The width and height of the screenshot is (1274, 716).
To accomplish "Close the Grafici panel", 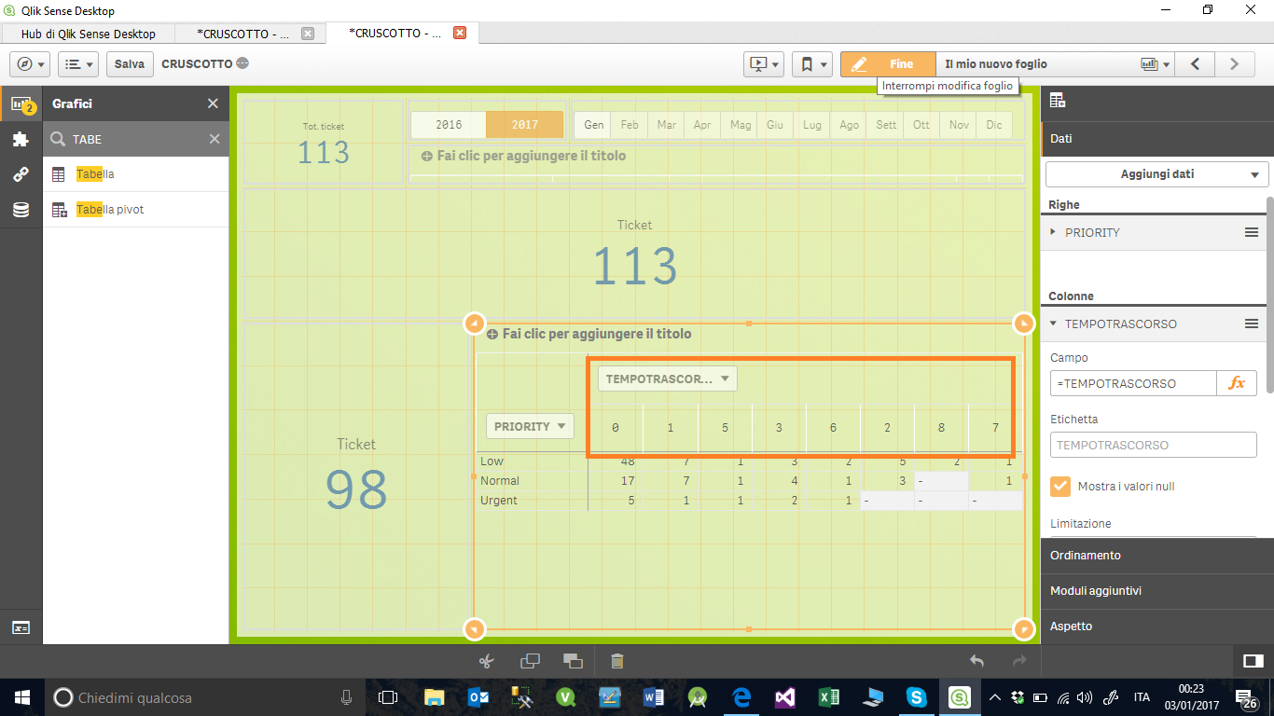I will point(213,104).
